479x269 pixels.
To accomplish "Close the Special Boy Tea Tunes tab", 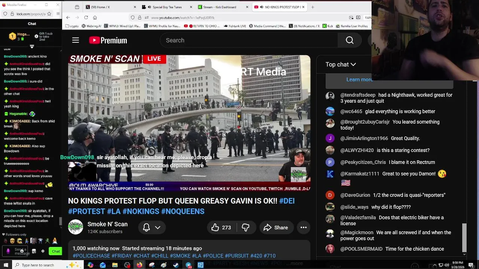I will (x=191, y=7).
